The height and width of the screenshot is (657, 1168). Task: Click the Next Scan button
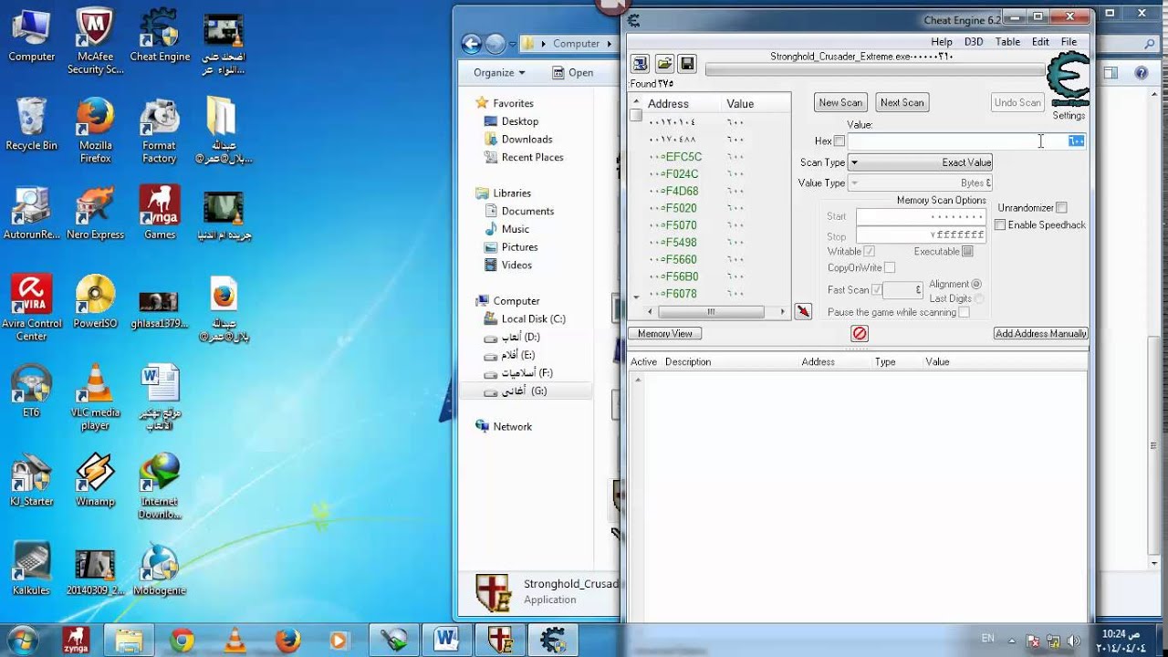click(x=902, y=102)
